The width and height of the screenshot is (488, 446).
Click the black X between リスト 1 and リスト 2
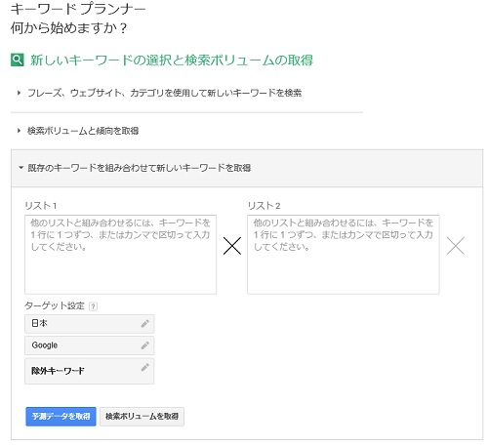(x=232, y=246)
